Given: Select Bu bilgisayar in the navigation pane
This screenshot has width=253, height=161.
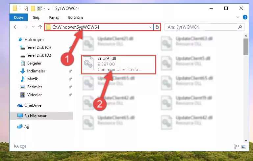Looking at the screenshot, I should tap(41, 116).
